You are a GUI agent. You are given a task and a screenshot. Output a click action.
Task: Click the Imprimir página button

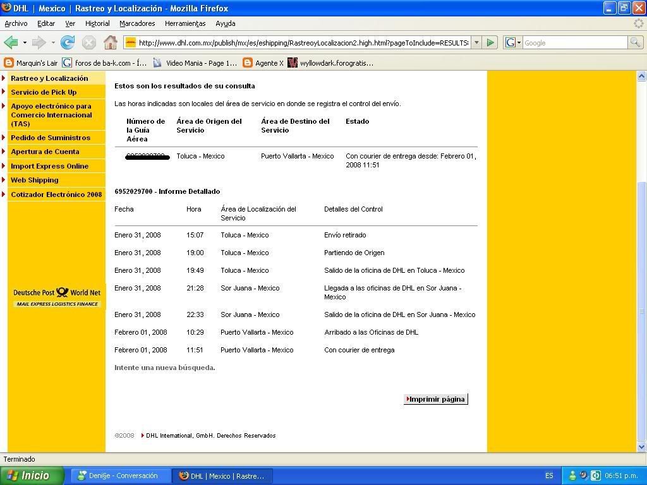point(436,399)
